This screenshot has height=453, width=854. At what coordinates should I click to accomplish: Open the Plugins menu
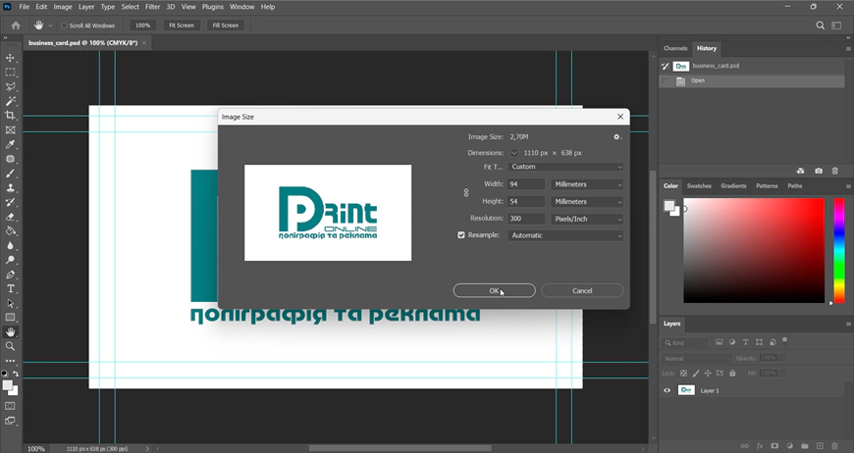coord(212,7)
